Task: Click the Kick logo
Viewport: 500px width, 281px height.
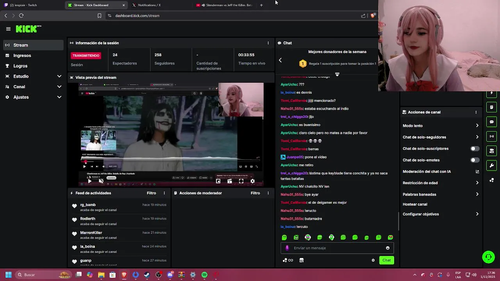Action: pyautogui.click(x=28, y=29)
